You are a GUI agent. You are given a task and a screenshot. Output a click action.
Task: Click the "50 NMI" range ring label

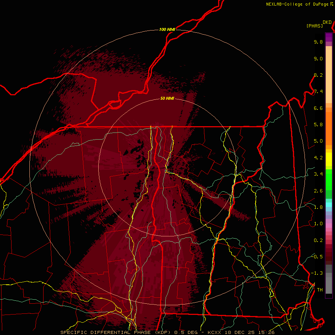[x=167, y=99]
